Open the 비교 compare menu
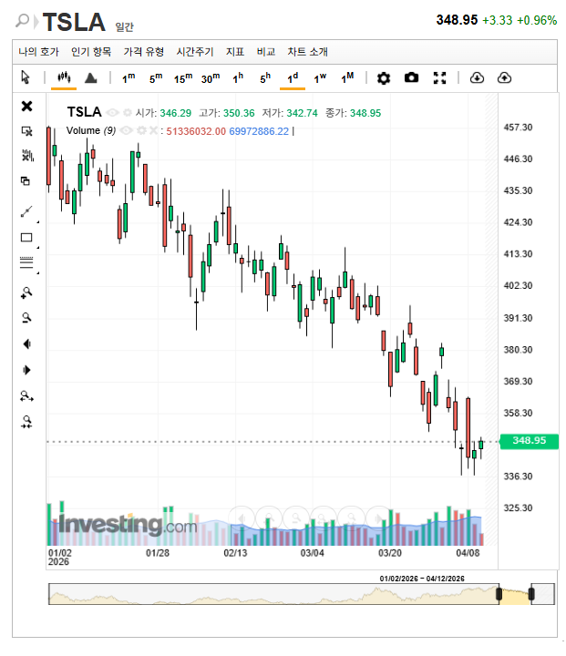This screenshot has width=566, height=656. click(x=266, y=51)
